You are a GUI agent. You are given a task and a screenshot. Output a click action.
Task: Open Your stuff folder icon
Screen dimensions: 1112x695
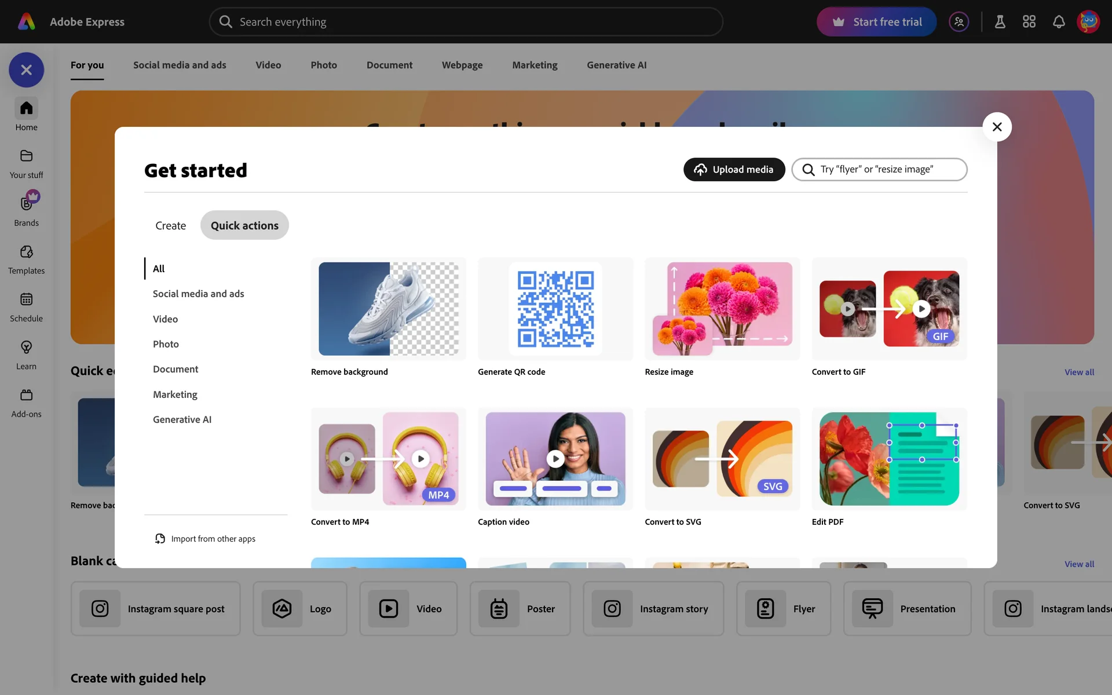(x=26, y=156)
